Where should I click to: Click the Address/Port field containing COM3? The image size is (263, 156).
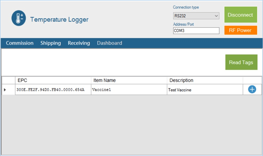tap(196, 31)
